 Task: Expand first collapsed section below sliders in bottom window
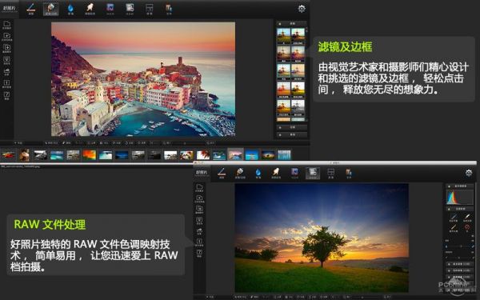(x=460, y=264)
